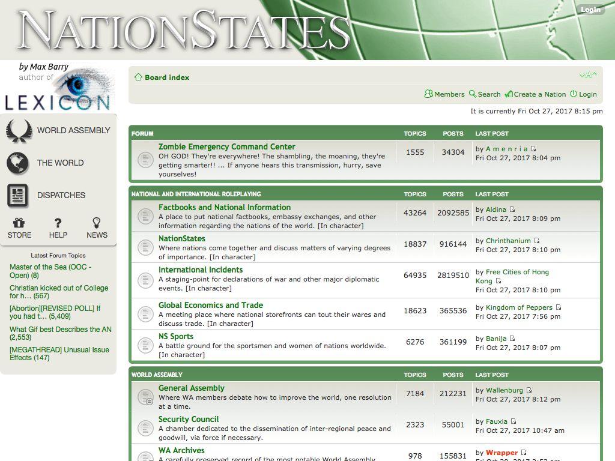View profile of user Aldina
Viewport: 615px width, 461px height.
495,209
